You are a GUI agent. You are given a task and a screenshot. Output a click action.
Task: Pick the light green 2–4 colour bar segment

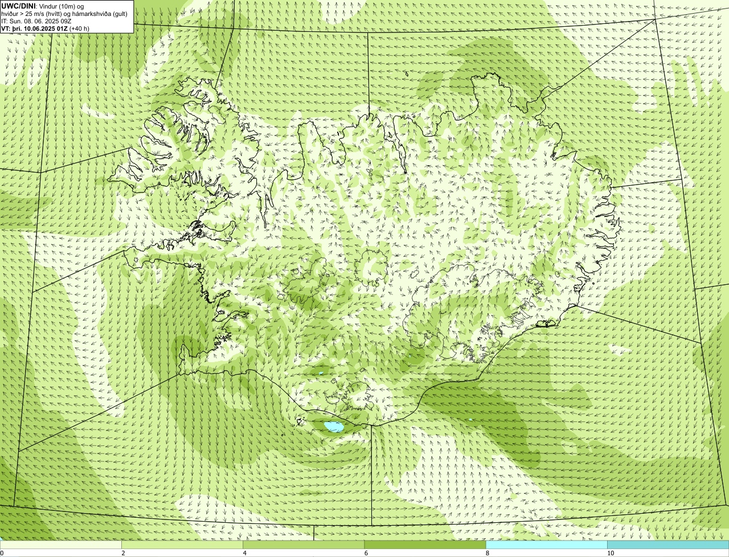(x=182, y=545)
